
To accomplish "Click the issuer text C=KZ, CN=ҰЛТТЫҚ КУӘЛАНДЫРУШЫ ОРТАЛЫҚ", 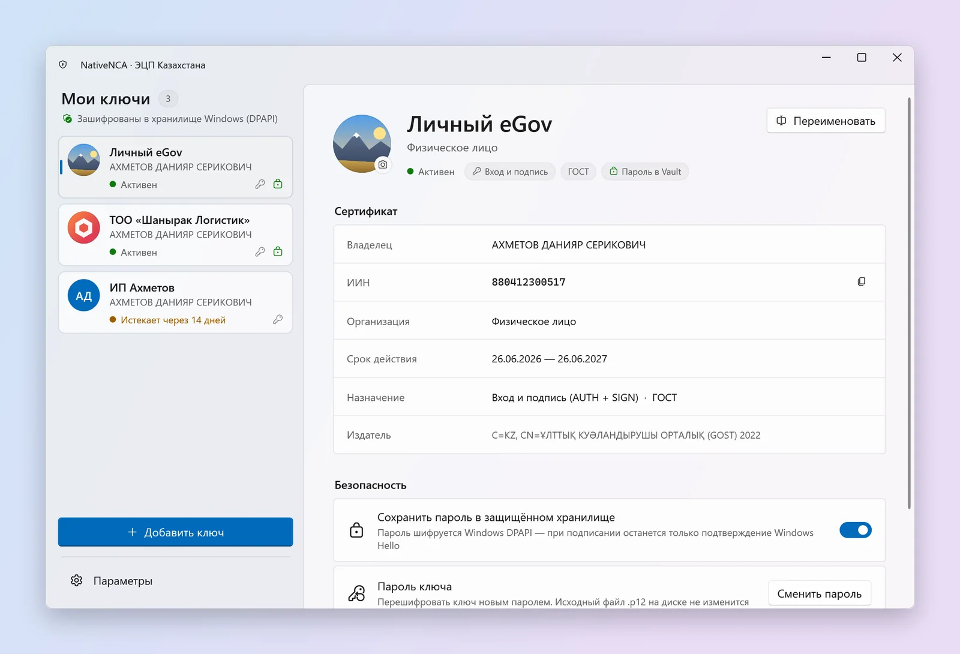I will (x=626, y=435).
